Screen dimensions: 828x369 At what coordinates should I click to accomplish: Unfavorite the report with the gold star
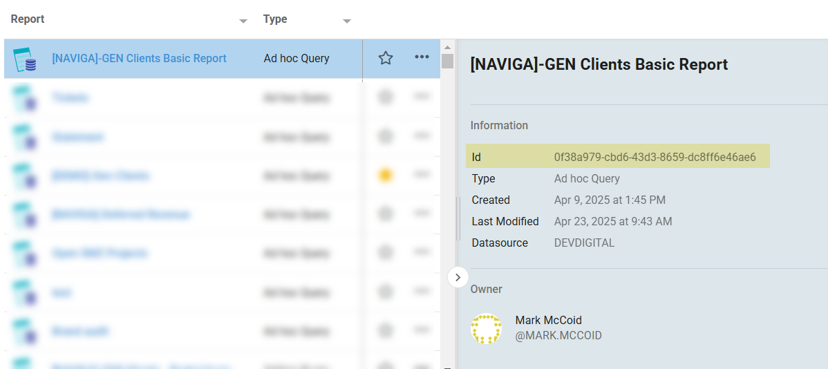click(386, 176)
